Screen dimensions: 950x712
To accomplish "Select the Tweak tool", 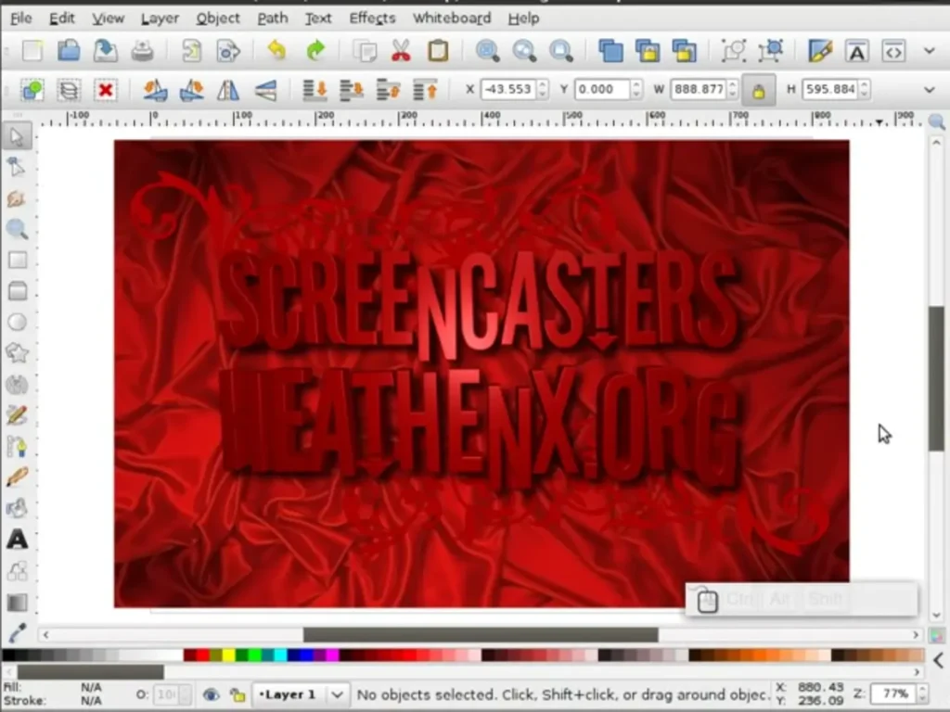I will coord(17,198).
